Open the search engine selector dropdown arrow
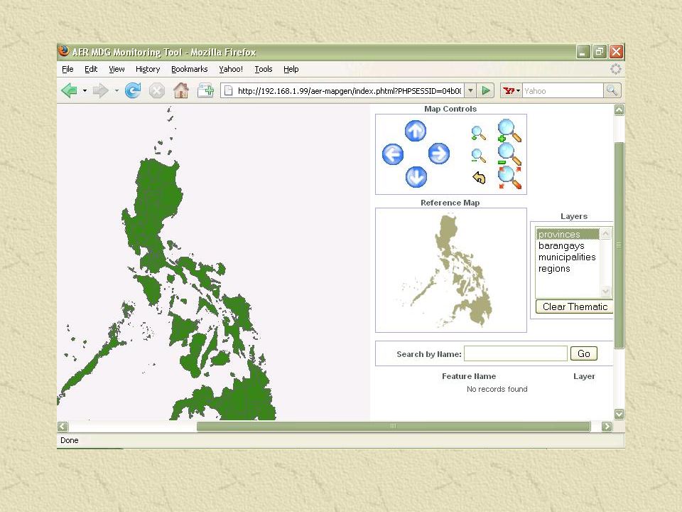 coord(518,90)
